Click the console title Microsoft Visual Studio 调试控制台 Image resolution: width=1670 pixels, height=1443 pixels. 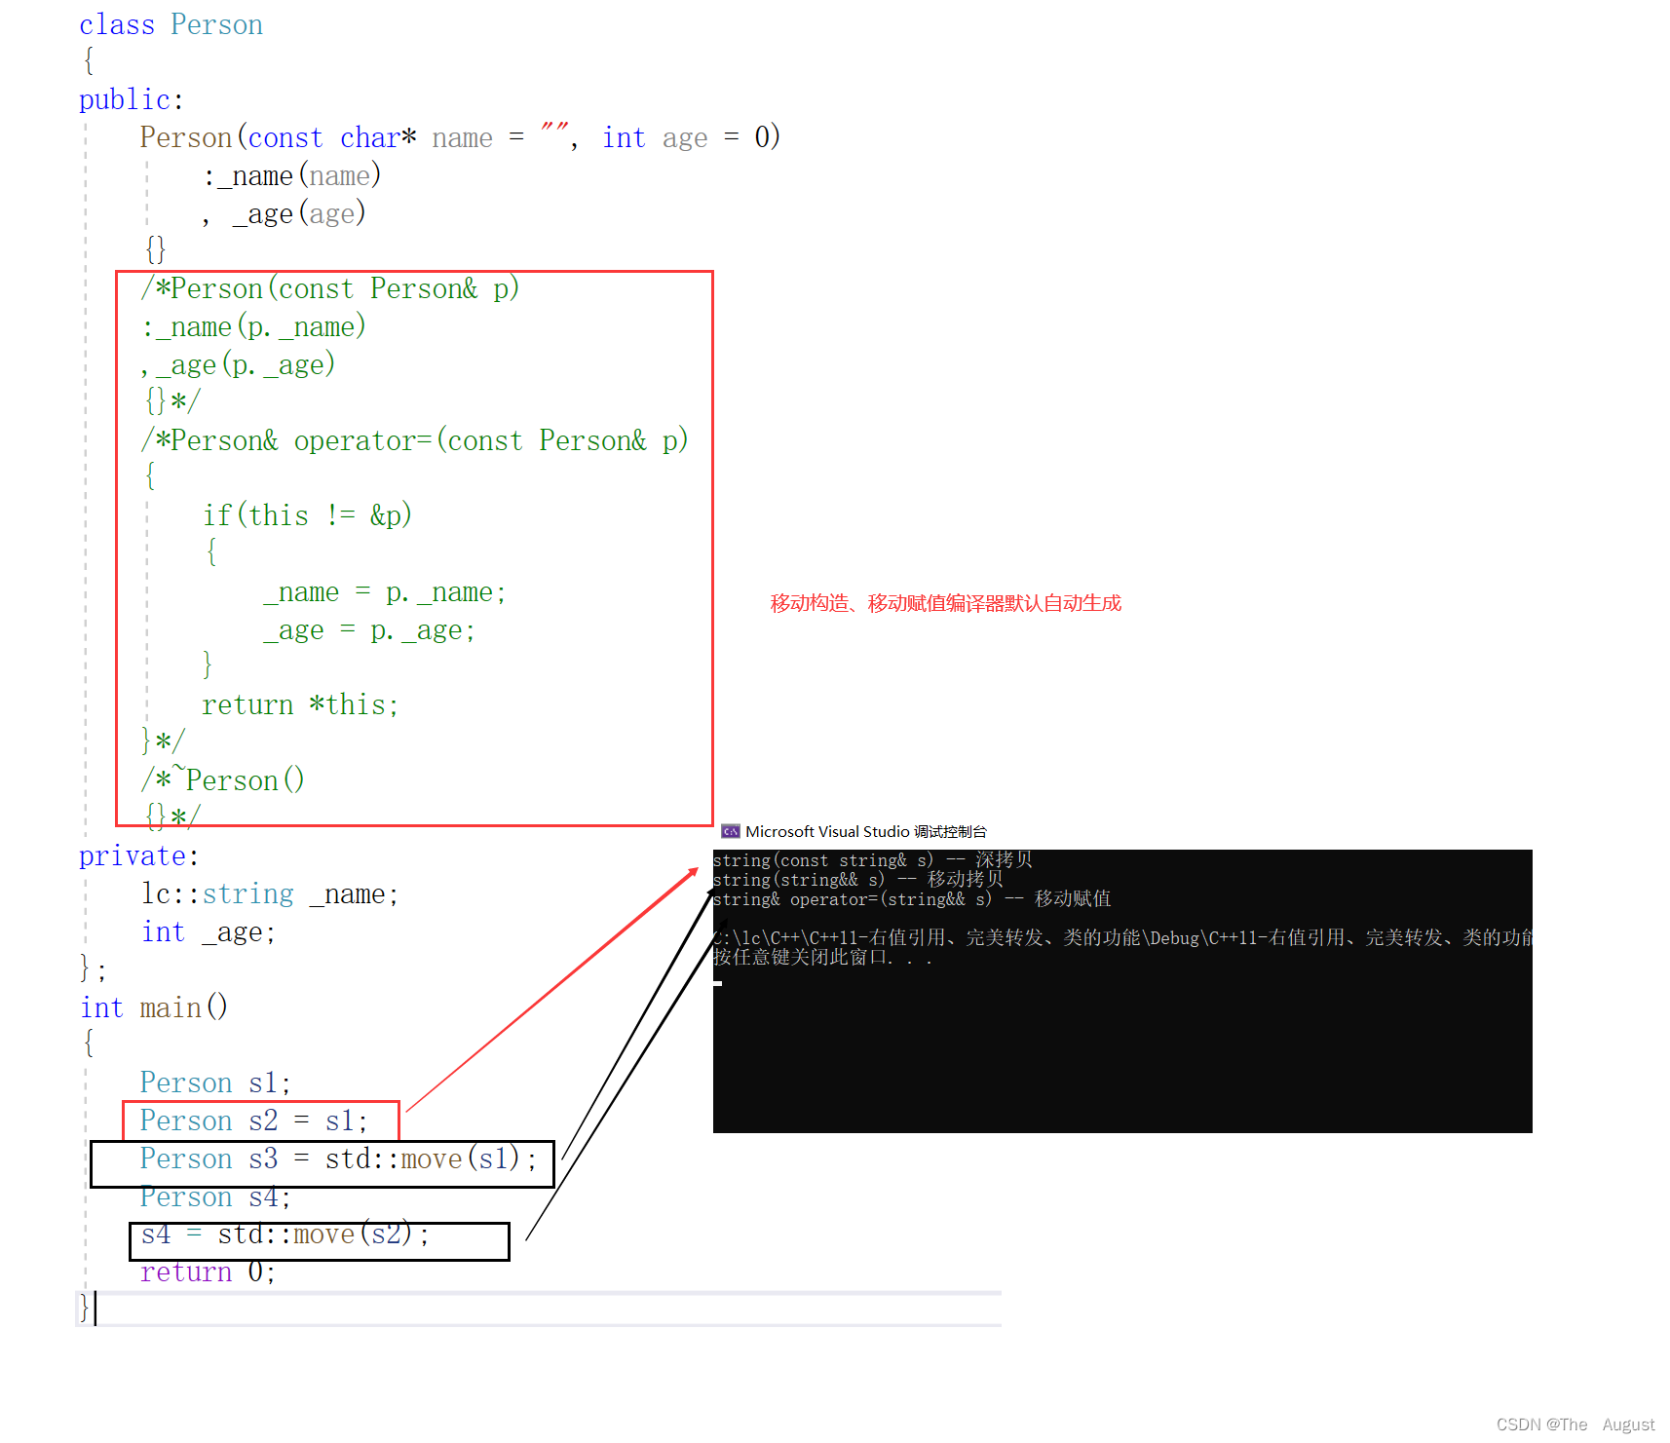click(x=865, y=831)
